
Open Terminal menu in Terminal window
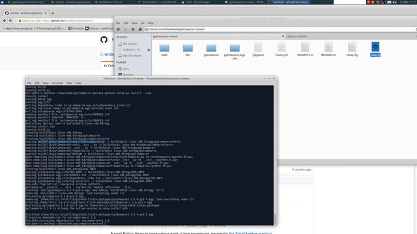[57, 83]
